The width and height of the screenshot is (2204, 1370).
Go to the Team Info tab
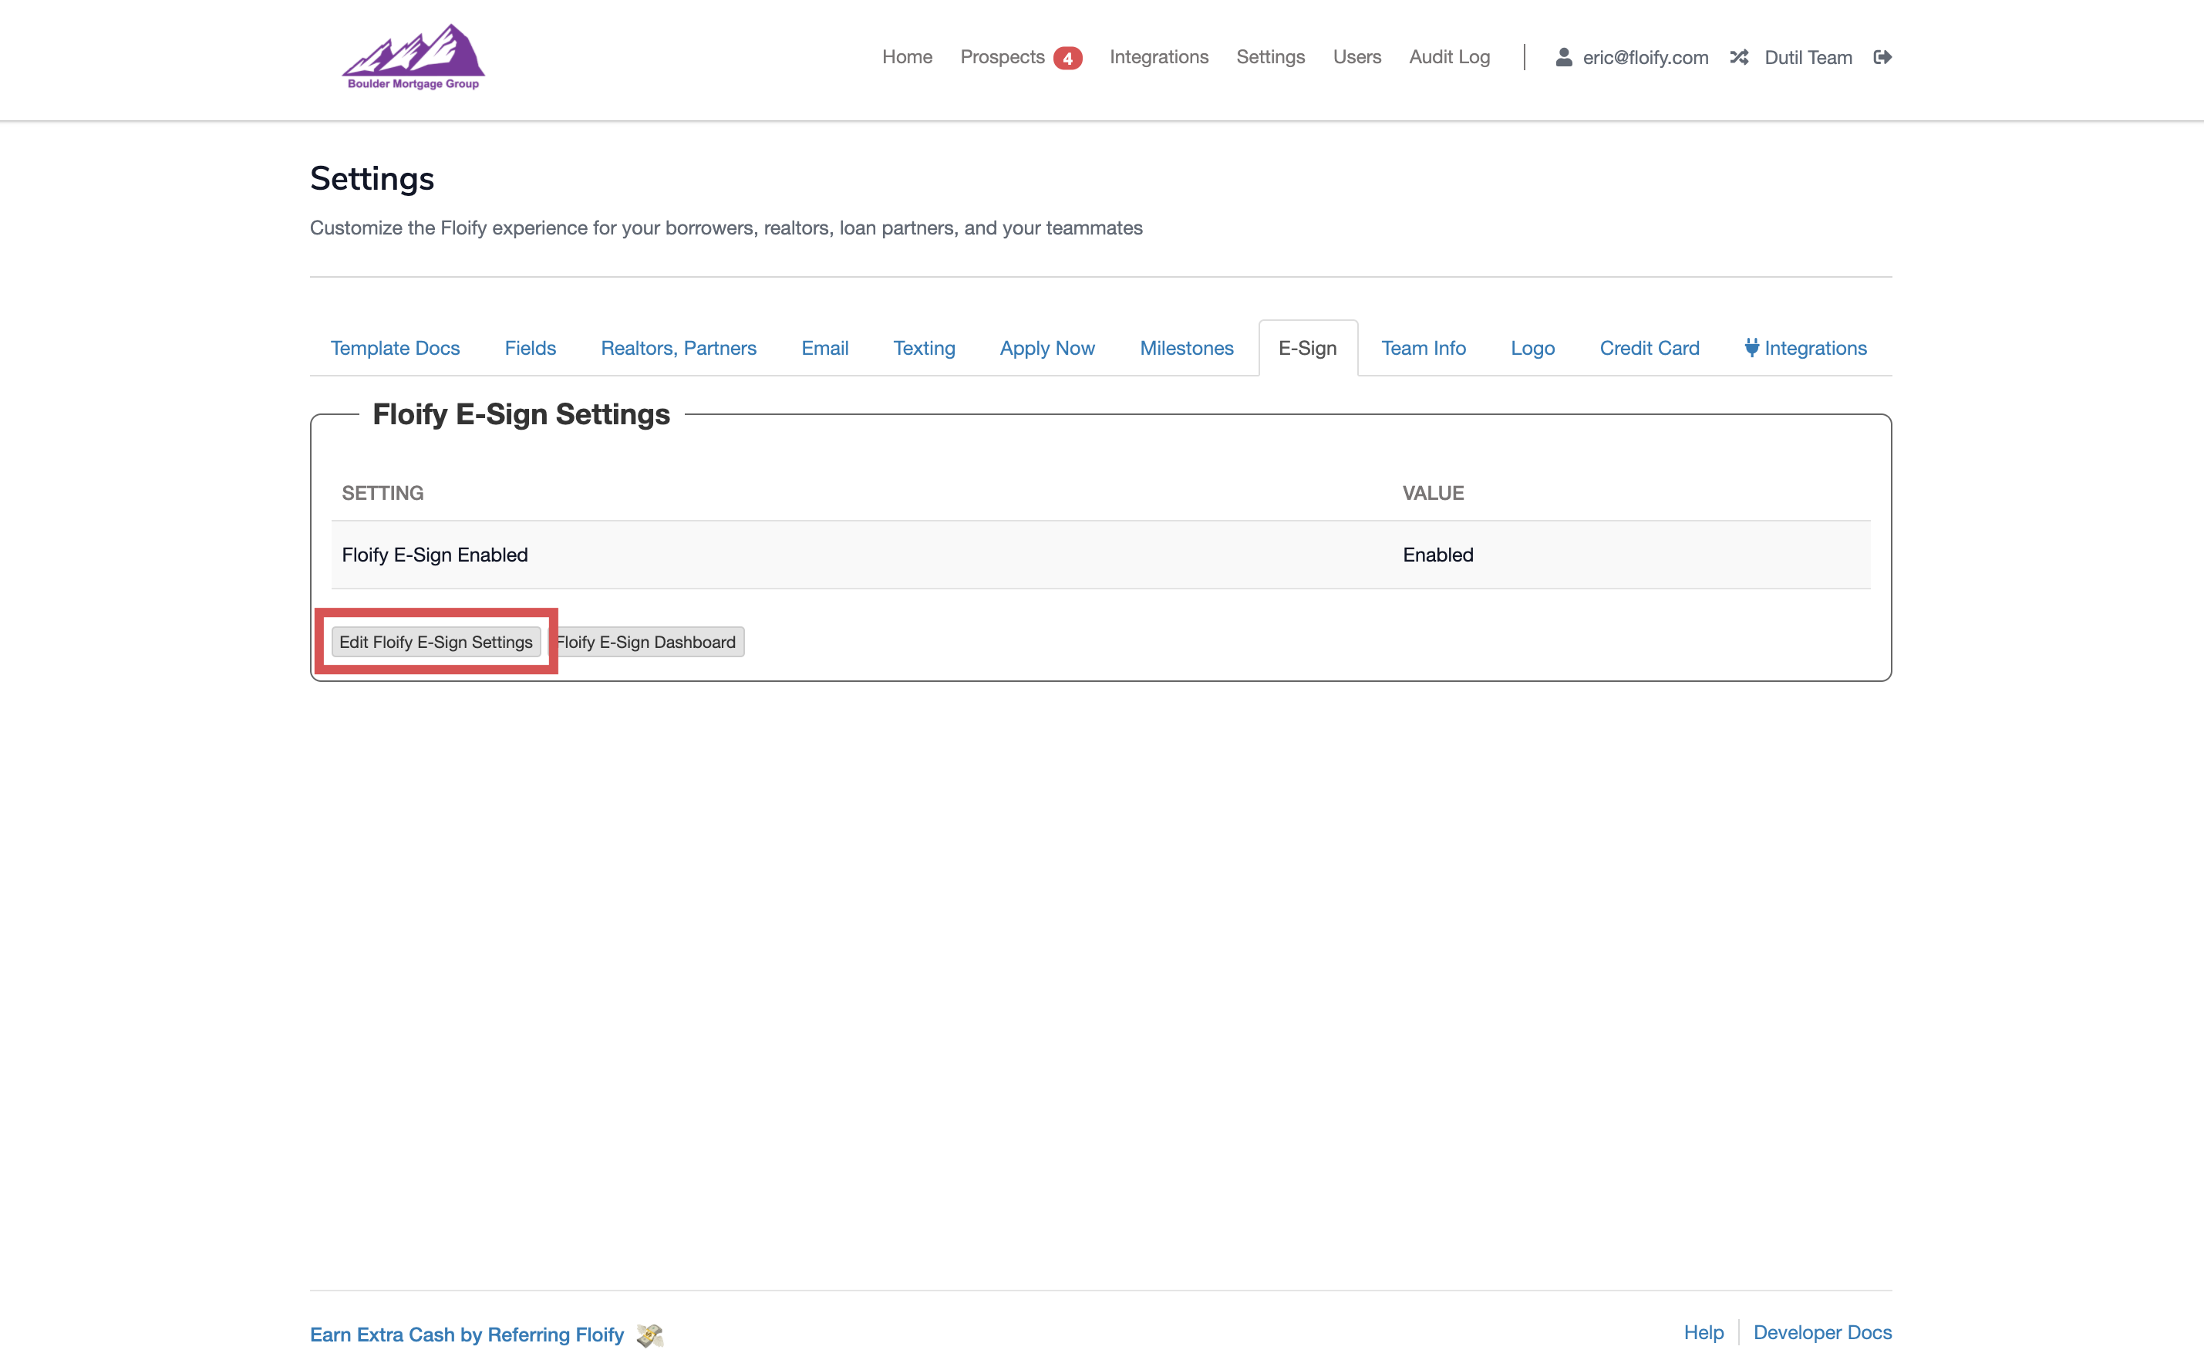point(1422,348)
